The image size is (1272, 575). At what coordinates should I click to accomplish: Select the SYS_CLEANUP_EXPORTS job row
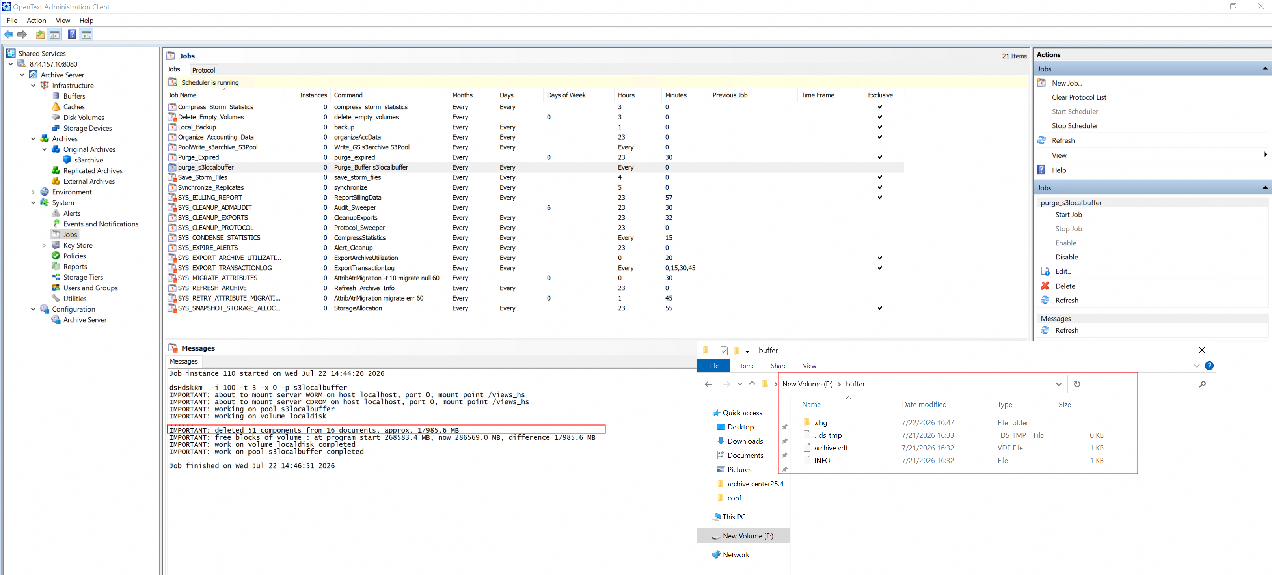click(x=535, y=218)
